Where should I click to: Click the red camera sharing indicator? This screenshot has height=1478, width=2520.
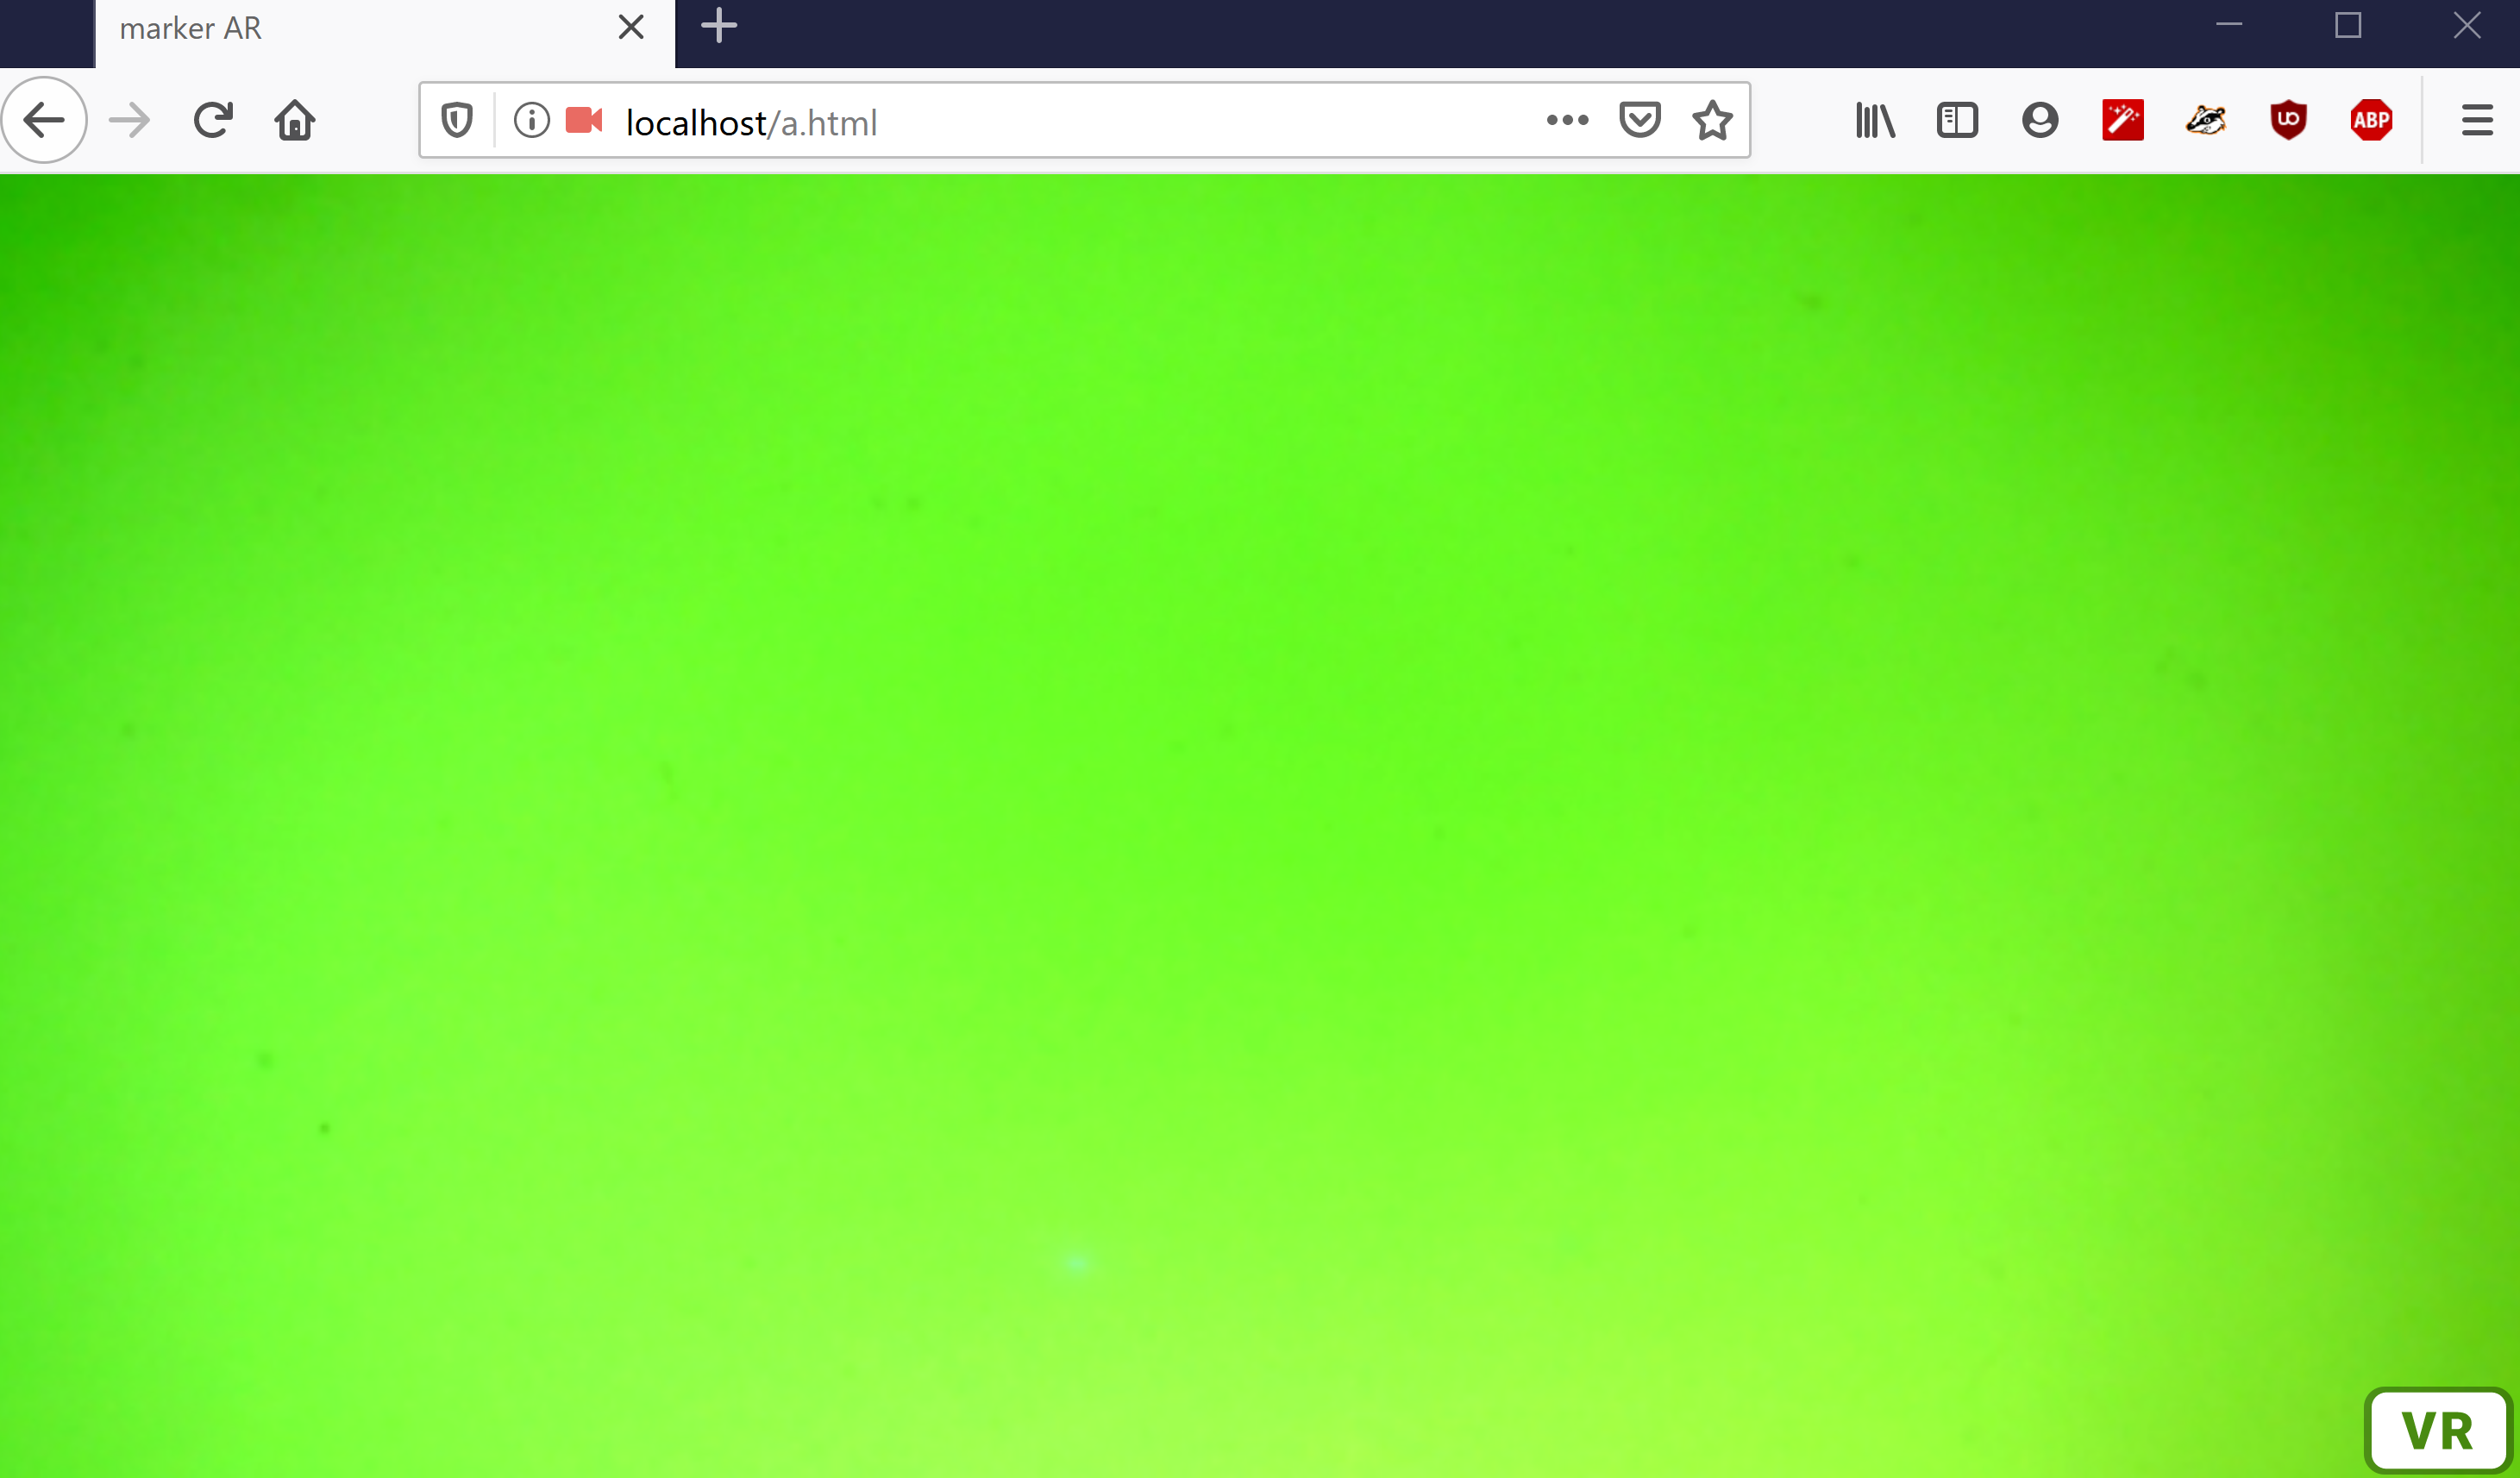point(584,120)
